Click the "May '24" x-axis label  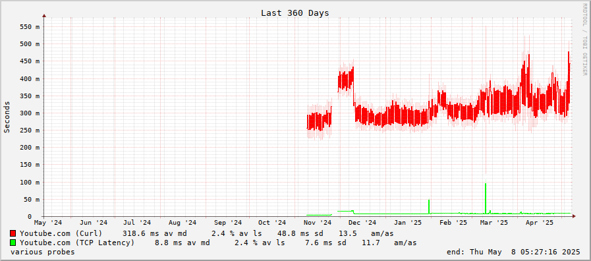click(x=48, y=223)
